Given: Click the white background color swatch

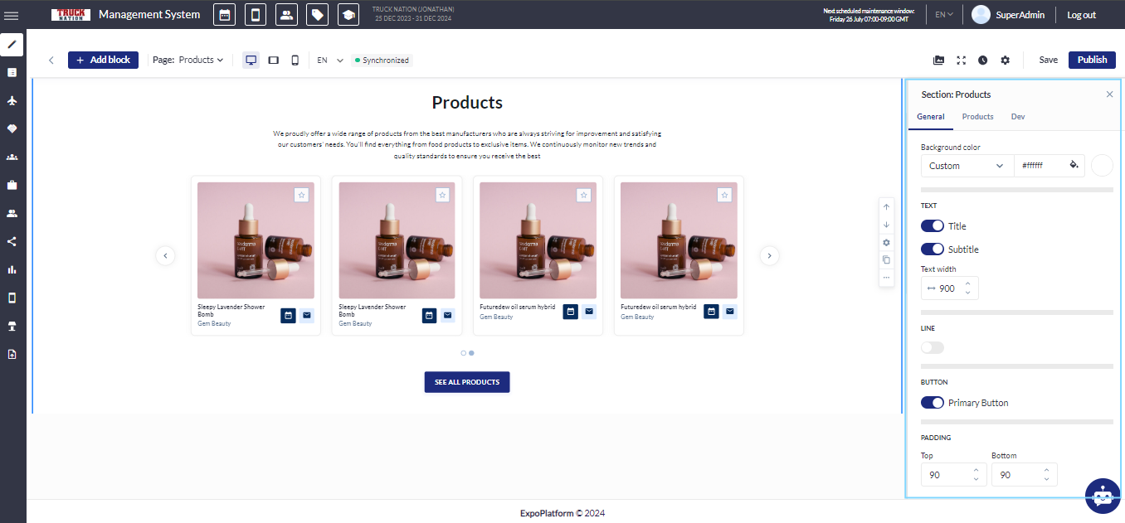Looking at the screenshot, I should pos(1102,165).
